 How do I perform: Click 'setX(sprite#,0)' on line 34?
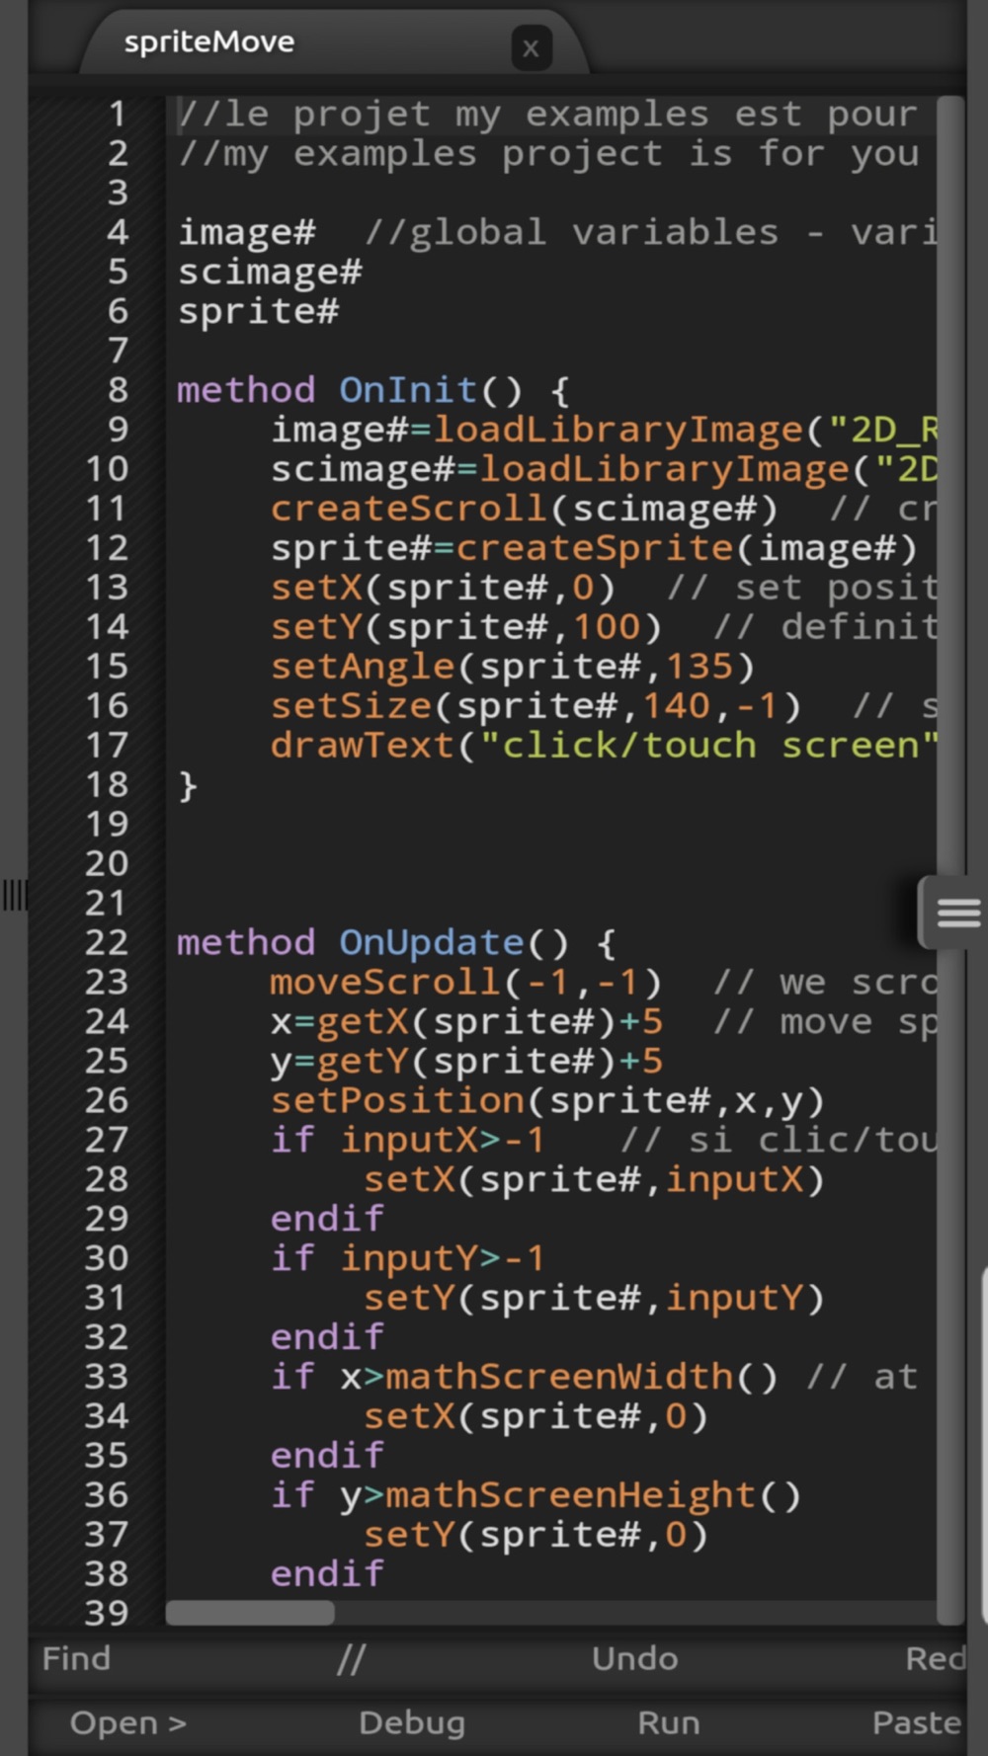pos(535,1417)
